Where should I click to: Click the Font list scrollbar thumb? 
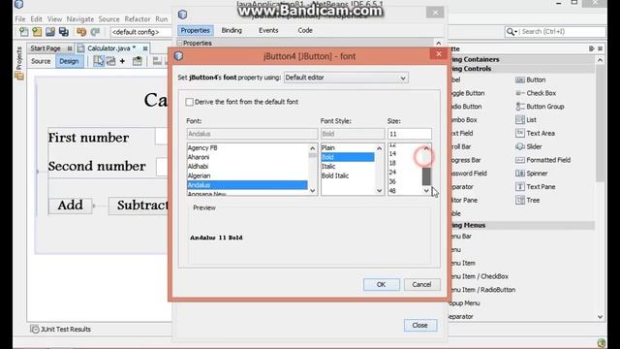click(312, 155)
